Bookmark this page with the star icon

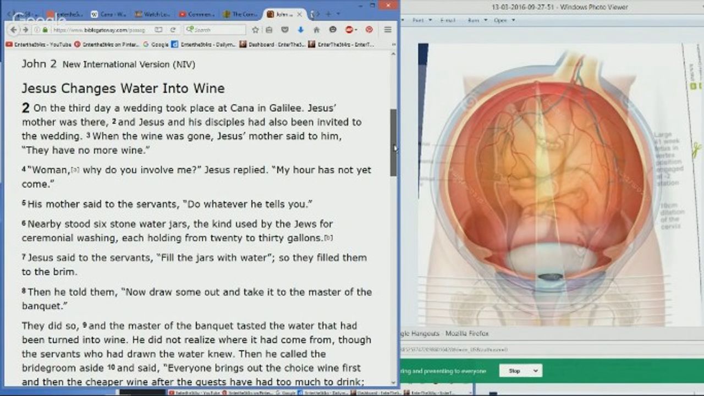click(255, 30)
